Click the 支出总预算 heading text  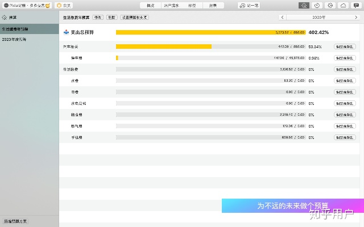tap(82, 32)
